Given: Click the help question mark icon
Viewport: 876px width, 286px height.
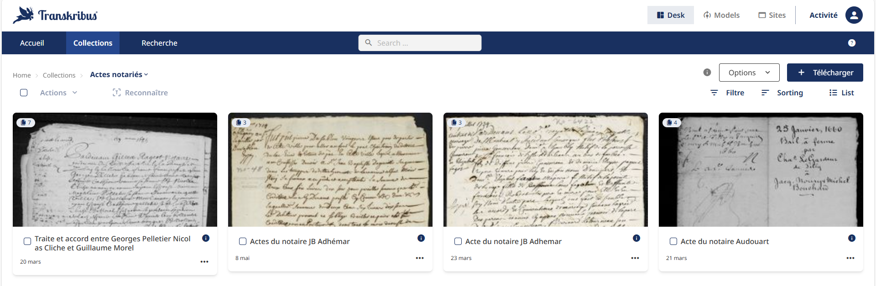Looking at the screenshot, I should pyautogui.click(x=851, y=43).
